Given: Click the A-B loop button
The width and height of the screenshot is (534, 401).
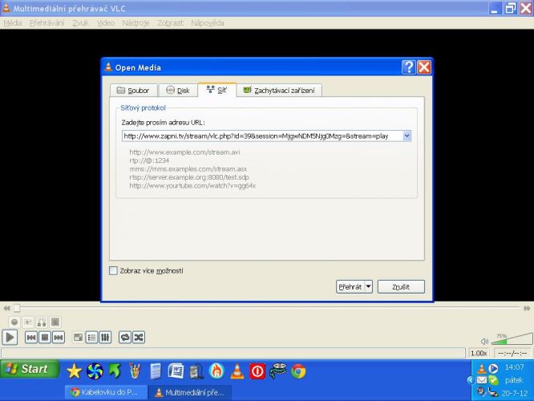Looking at the screenshot, I should pos(42,322).
